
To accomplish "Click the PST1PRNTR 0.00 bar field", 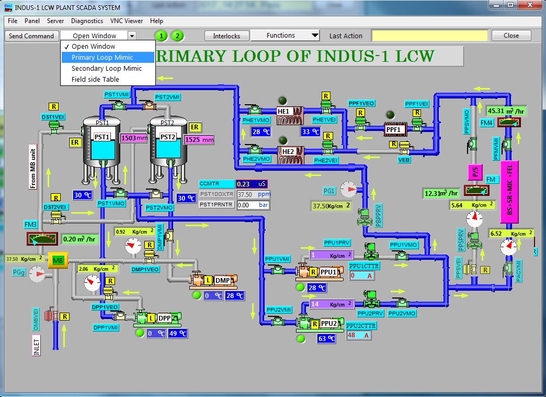I will (253, 205).
